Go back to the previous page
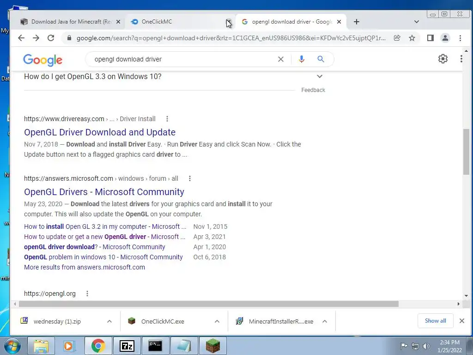The width and height of the screenshot is (473, 355). (21, 38)
